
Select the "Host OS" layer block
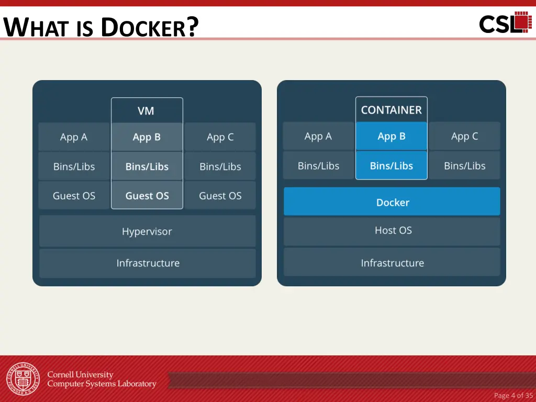[392, 231]
